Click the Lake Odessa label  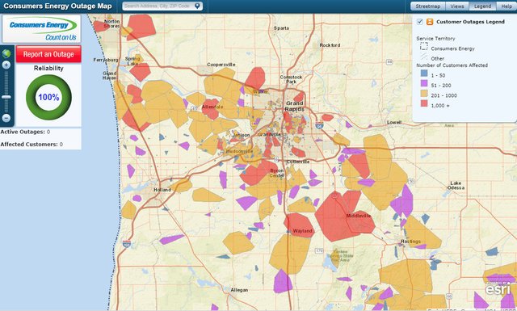(456, 185)
